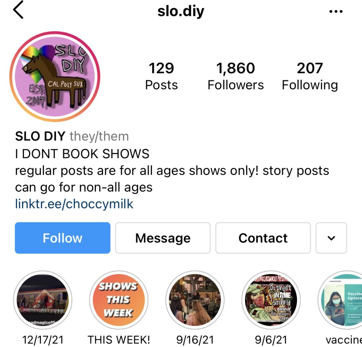Tap the 12/17/21 highlight label
This screenshot has height=347, width=362.
point(43,340)
